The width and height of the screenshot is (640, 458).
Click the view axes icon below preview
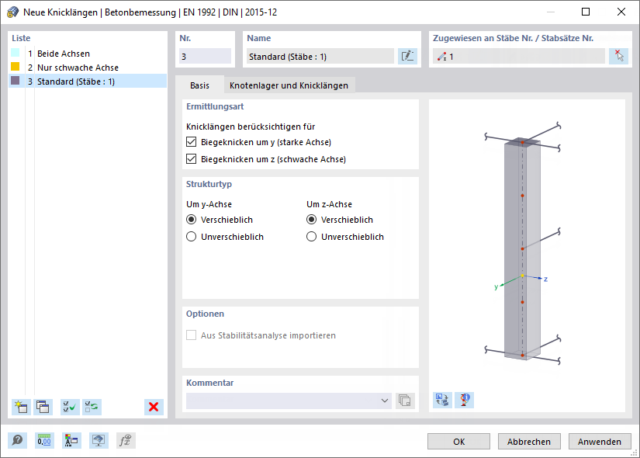[442, 400]
